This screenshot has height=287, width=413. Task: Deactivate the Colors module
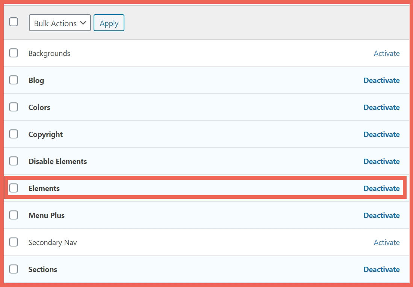(x=381, y=107)
